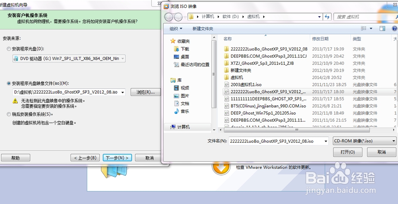Select folder 2222222LuoBo_GhostXP_SP3_V2012_08
398x204 pixels.
pos(266,49)
